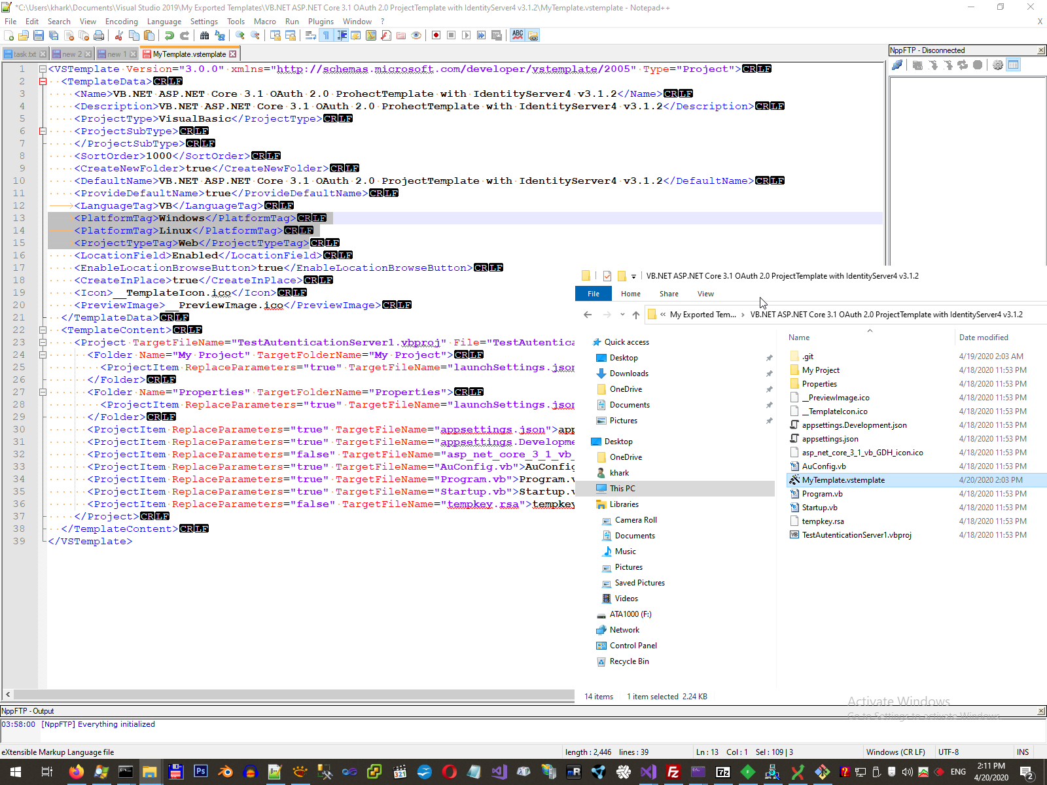Collapse the TemplateData fold on line 2
The image size is (1047, 785).
[x=43, y=81]
